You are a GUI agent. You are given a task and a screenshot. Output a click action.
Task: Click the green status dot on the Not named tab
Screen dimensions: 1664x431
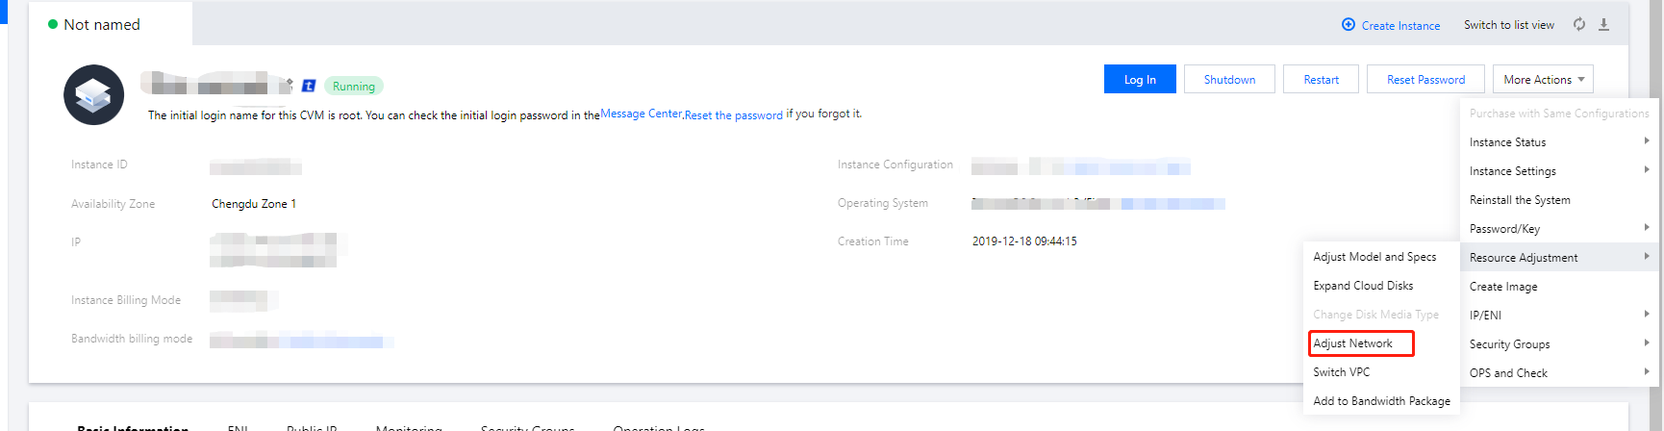click(53, 24)
